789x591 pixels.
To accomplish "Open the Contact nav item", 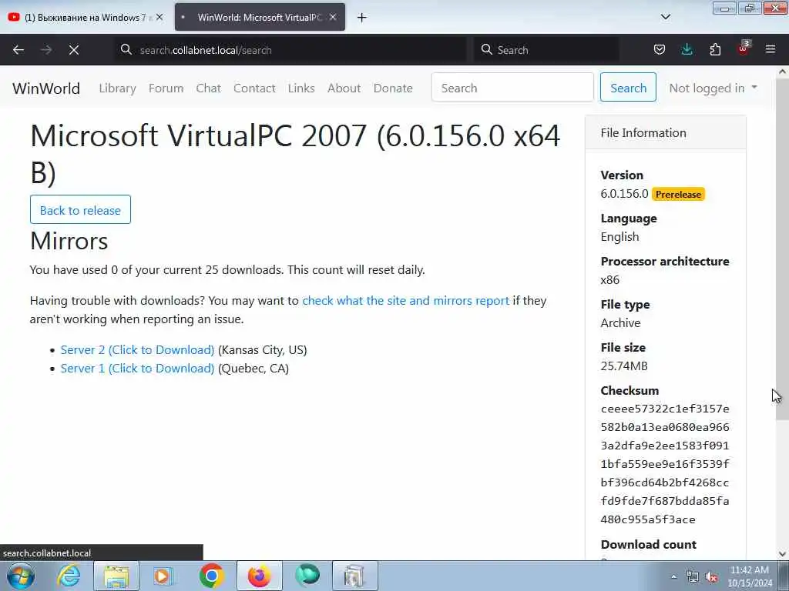I will [x=254, y=88].
